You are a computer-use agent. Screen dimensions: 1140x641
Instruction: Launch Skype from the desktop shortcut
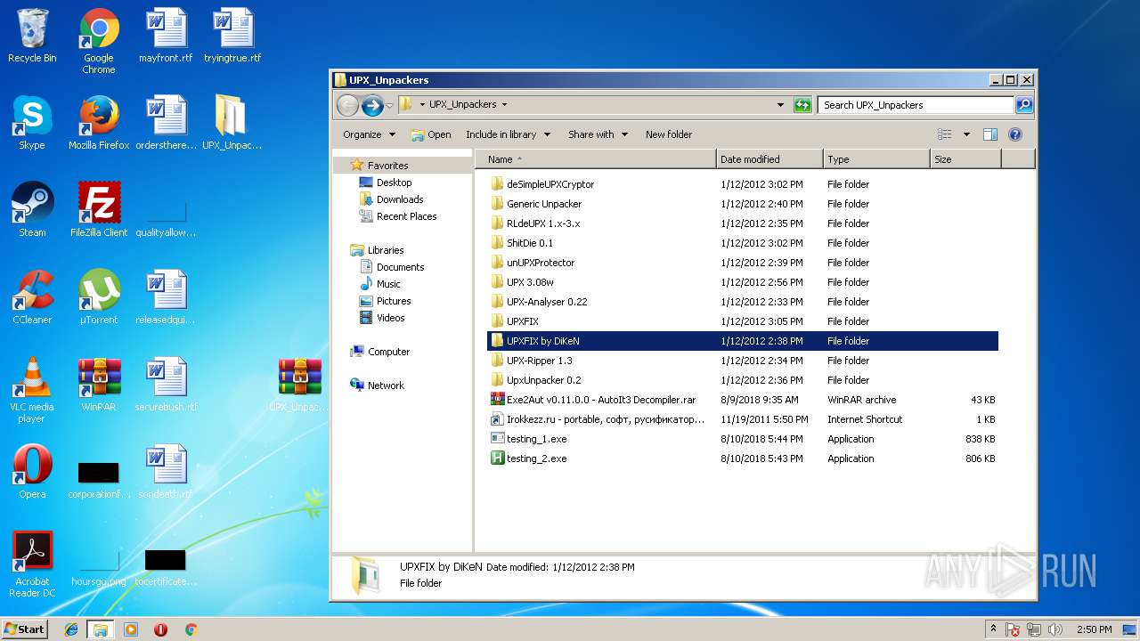32,124
